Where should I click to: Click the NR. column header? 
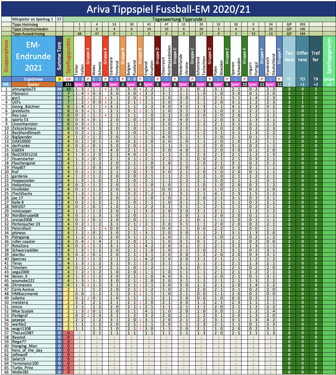[6, 84]
